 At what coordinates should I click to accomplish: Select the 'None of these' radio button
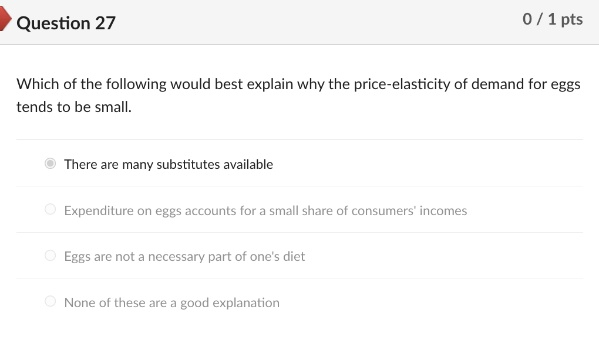tap(51, 302)
